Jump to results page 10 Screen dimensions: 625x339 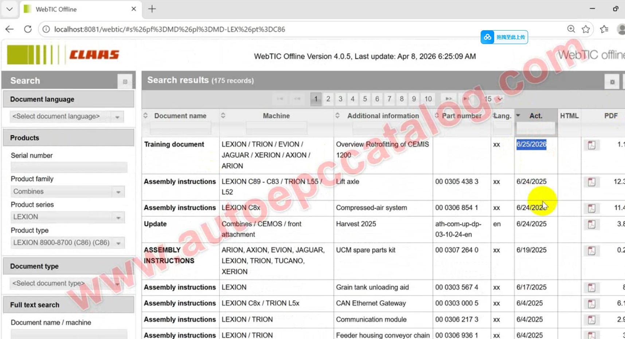tap(428, 99)
